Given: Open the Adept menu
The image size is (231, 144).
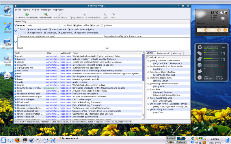Looking at the screenshot, I should tap(18, 10).
